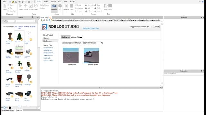Click the Logout button
This screenshot has height=115, width=206.
coord(156,27)
